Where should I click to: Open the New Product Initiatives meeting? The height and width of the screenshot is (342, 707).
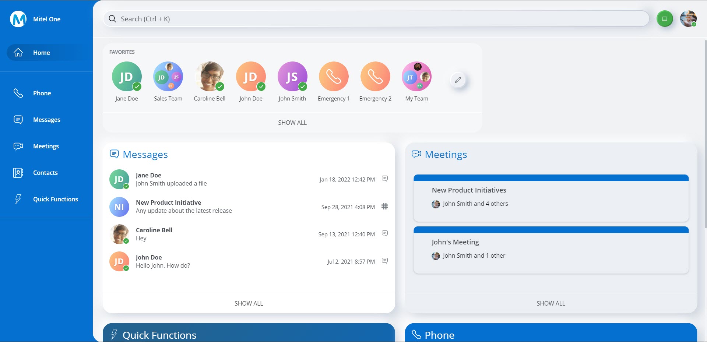click(x=551, y=199)
